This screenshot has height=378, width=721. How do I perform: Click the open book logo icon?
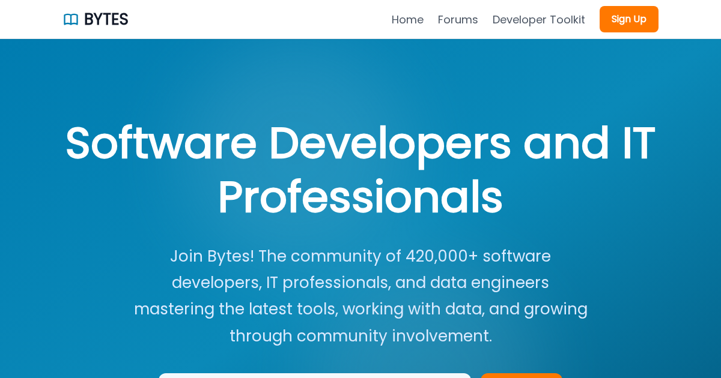71,19
